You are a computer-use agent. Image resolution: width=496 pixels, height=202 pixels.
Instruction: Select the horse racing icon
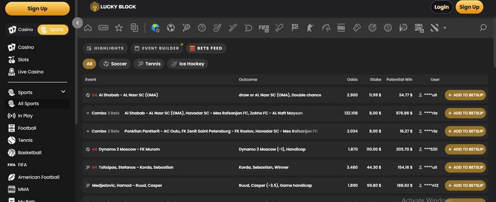tap(326, 28)
